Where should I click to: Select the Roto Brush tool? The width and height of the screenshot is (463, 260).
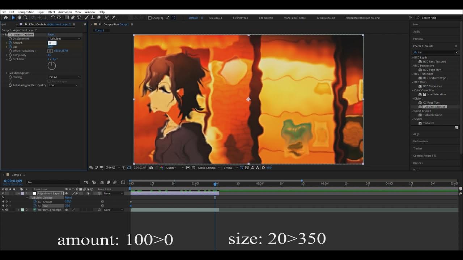click(106, 17)
